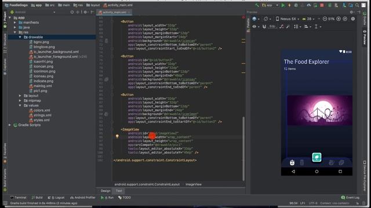Screen dimensions: 371x208
Task: Toggle the View Options eye in preview
Action: pos(256,27)
